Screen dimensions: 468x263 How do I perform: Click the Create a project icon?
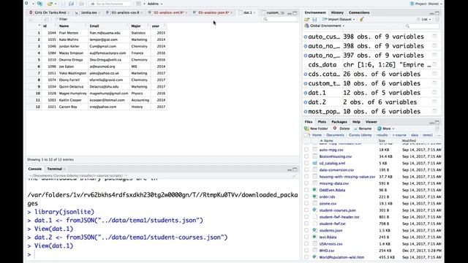point(40,4)
